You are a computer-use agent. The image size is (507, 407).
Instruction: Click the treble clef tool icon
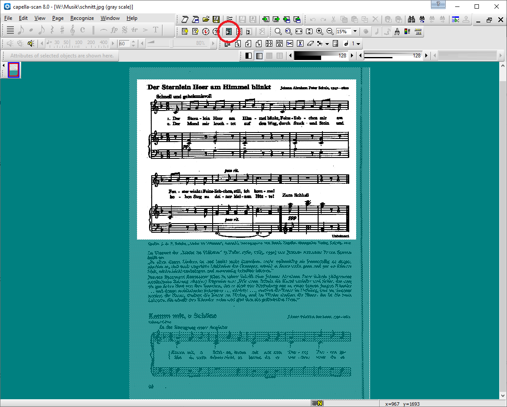(x=73, y=30)
